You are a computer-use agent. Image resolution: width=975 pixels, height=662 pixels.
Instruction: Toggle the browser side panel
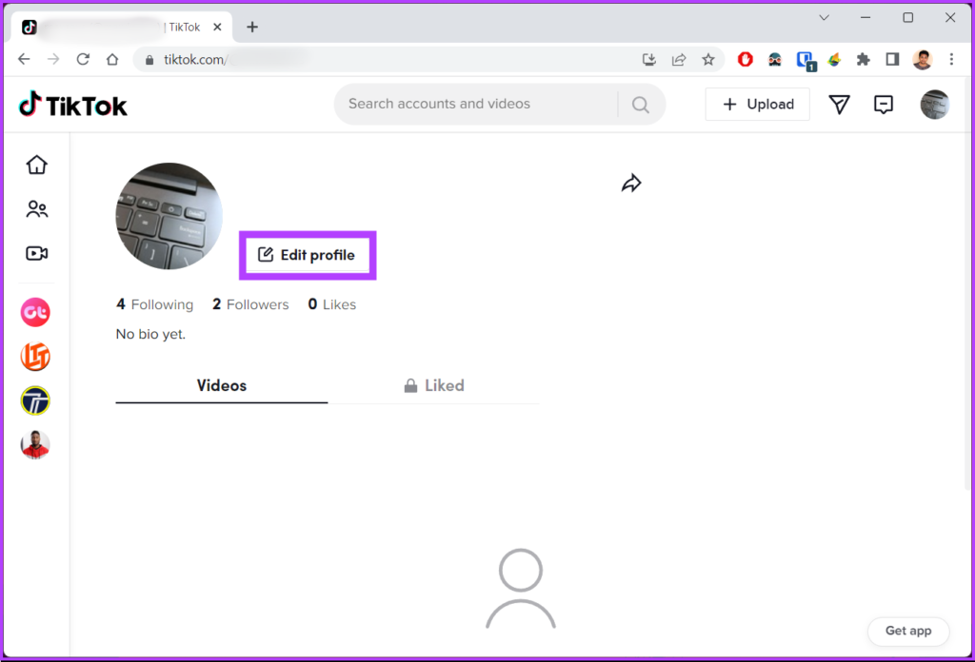892,59
